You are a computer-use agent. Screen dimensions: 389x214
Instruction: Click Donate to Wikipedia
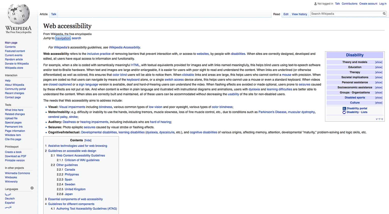17,64
